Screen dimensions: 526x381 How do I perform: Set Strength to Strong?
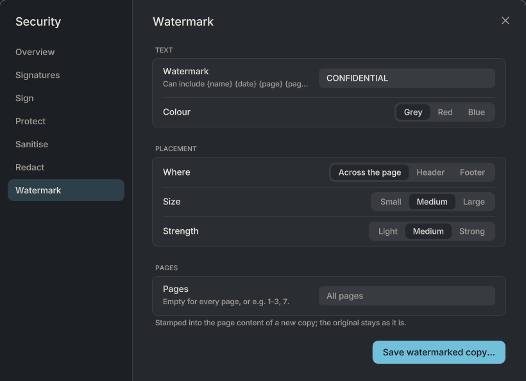[x=471, y=231]
